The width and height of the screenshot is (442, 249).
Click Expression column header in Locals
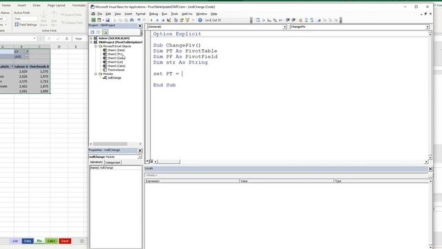(x=192, y=181)
